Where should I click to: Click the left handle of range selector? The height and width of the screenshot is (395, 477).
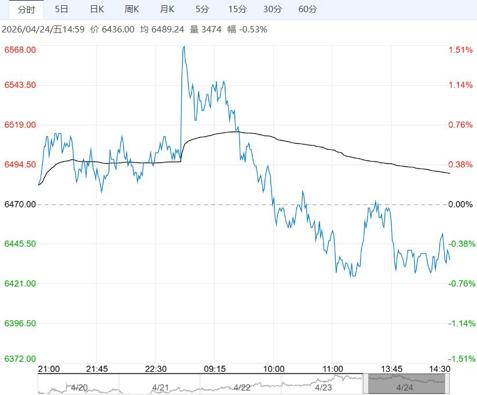365,383
